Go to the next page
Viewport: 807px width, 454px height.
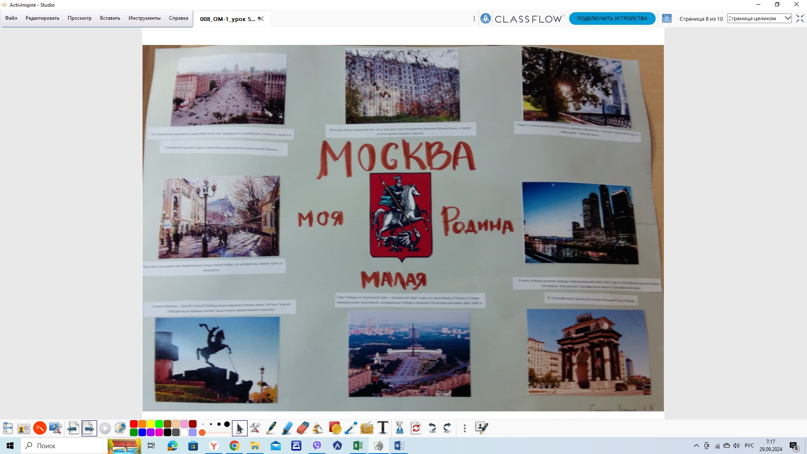(89, 428)
